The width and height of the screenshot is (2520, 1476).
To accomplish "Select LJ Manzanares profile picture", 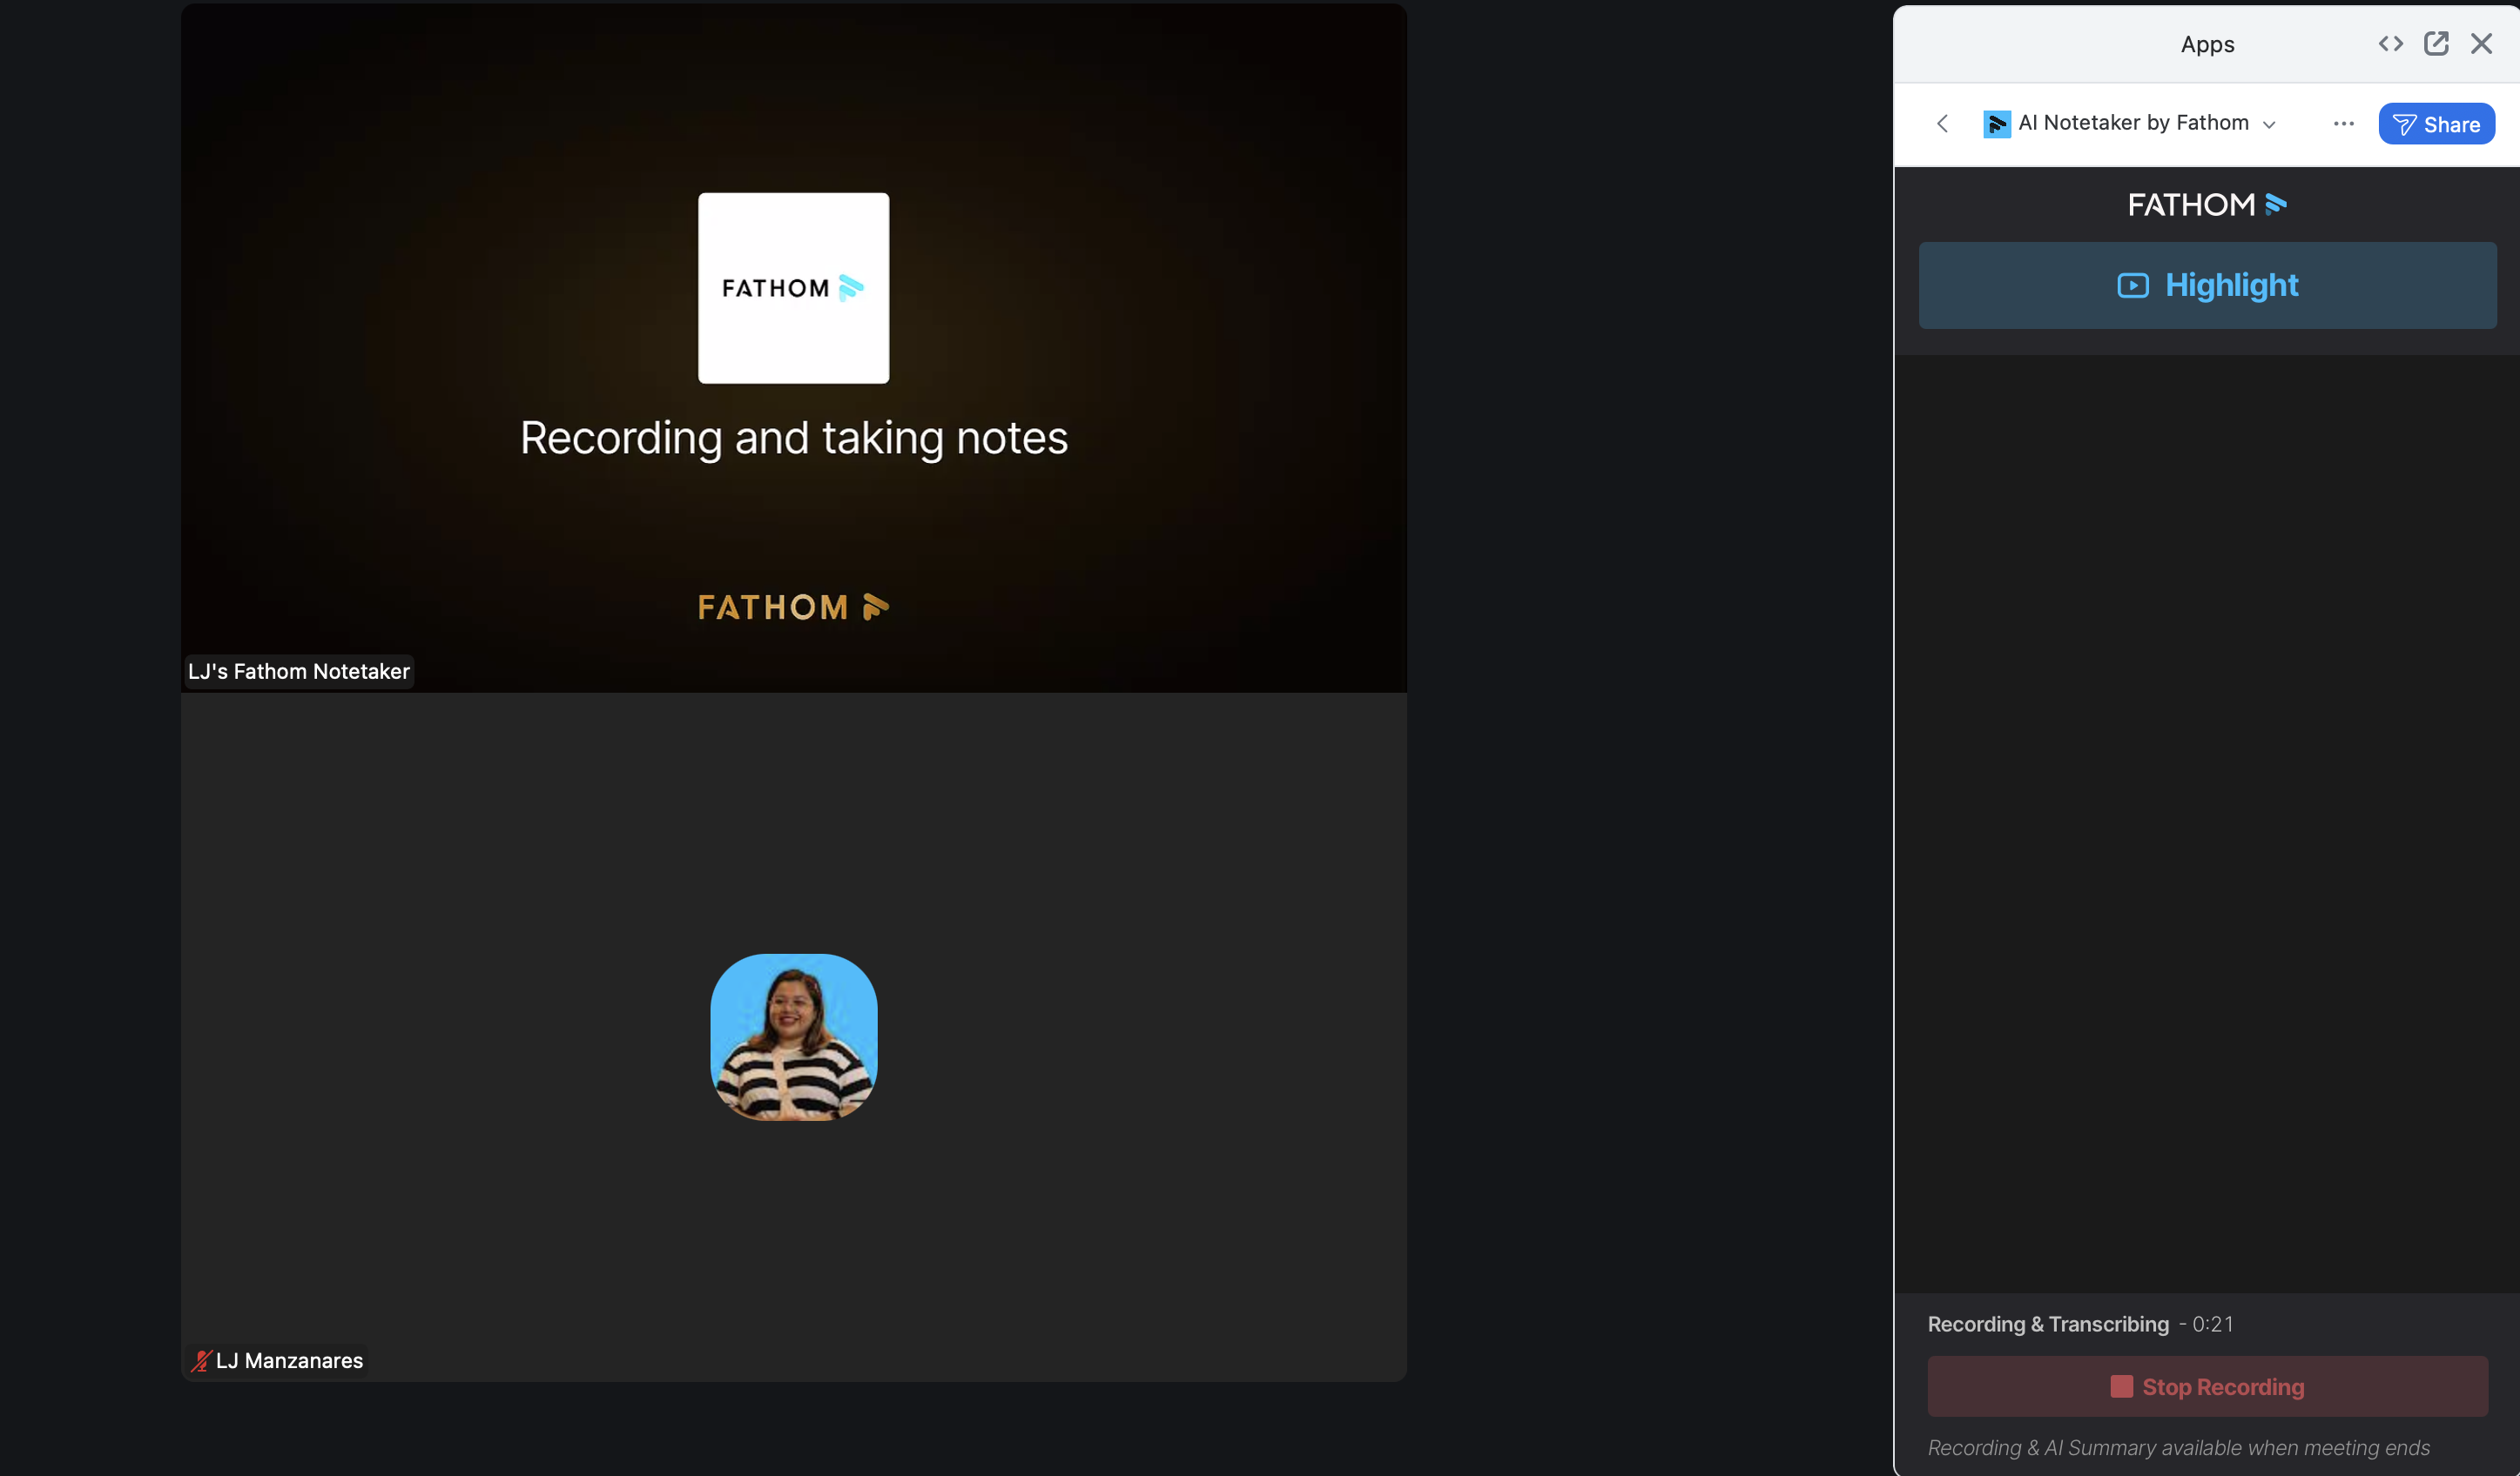I will click(x=793, y=1037).
